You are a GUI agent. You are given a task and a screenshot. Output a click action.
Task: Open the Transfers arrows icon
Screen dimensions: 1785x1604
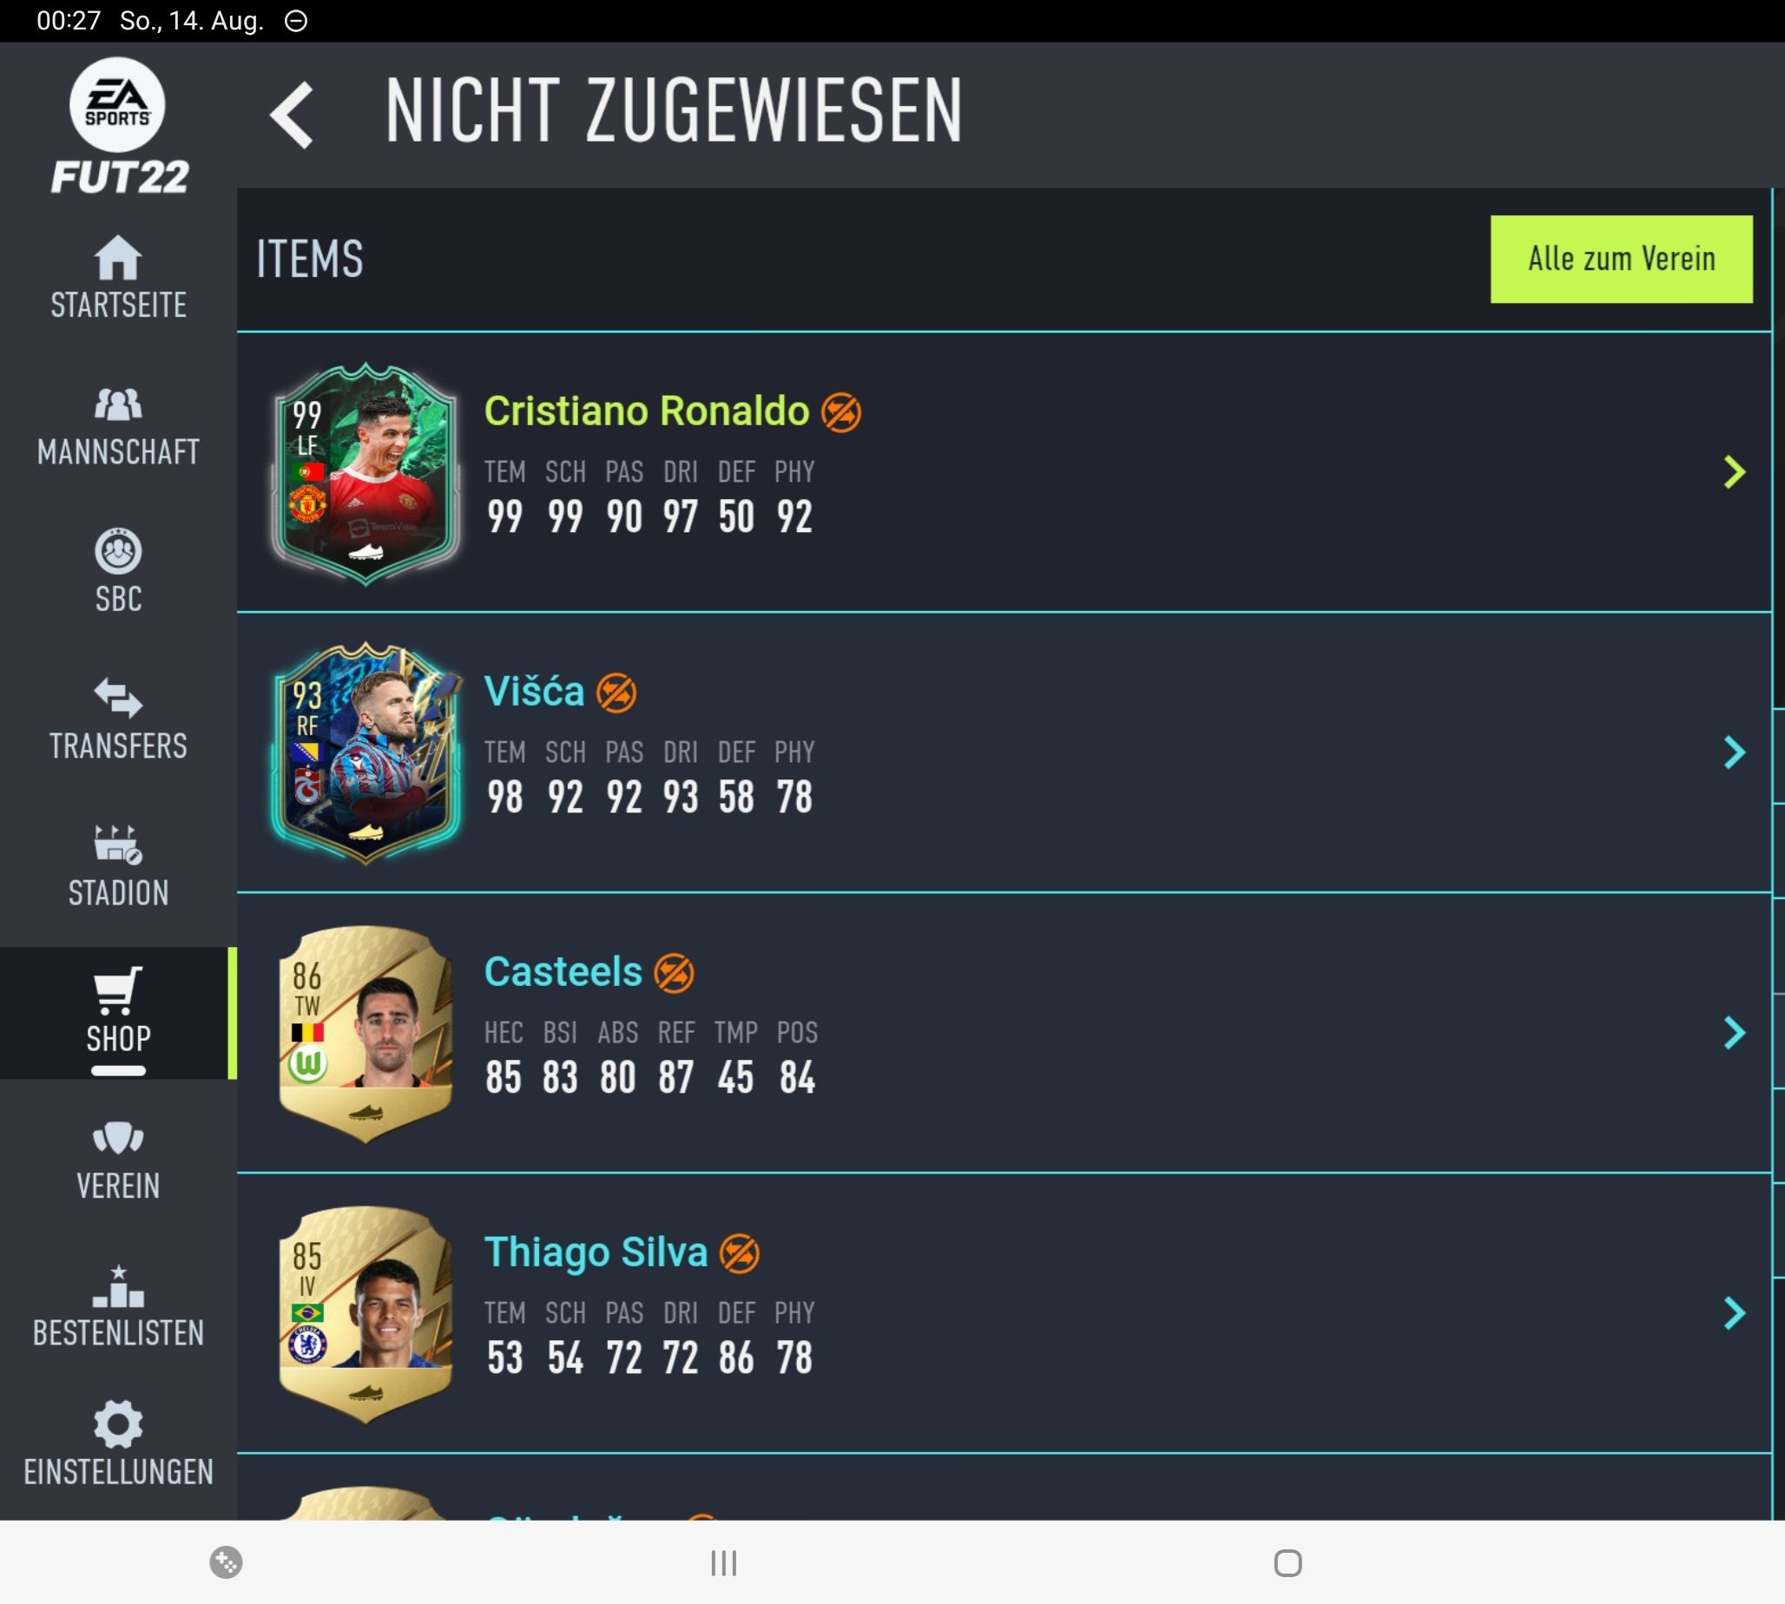pos(118,698)
